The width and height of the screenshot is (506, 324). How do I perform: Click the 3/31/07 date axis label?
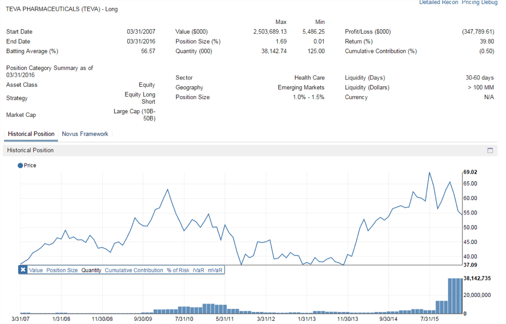pyautogui.click(x=20, y=319)
